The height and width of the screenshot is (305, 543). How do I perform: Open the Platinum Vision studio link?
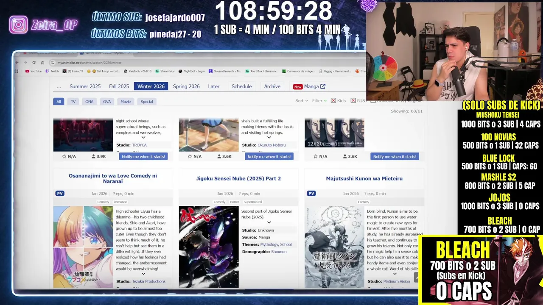397,281
